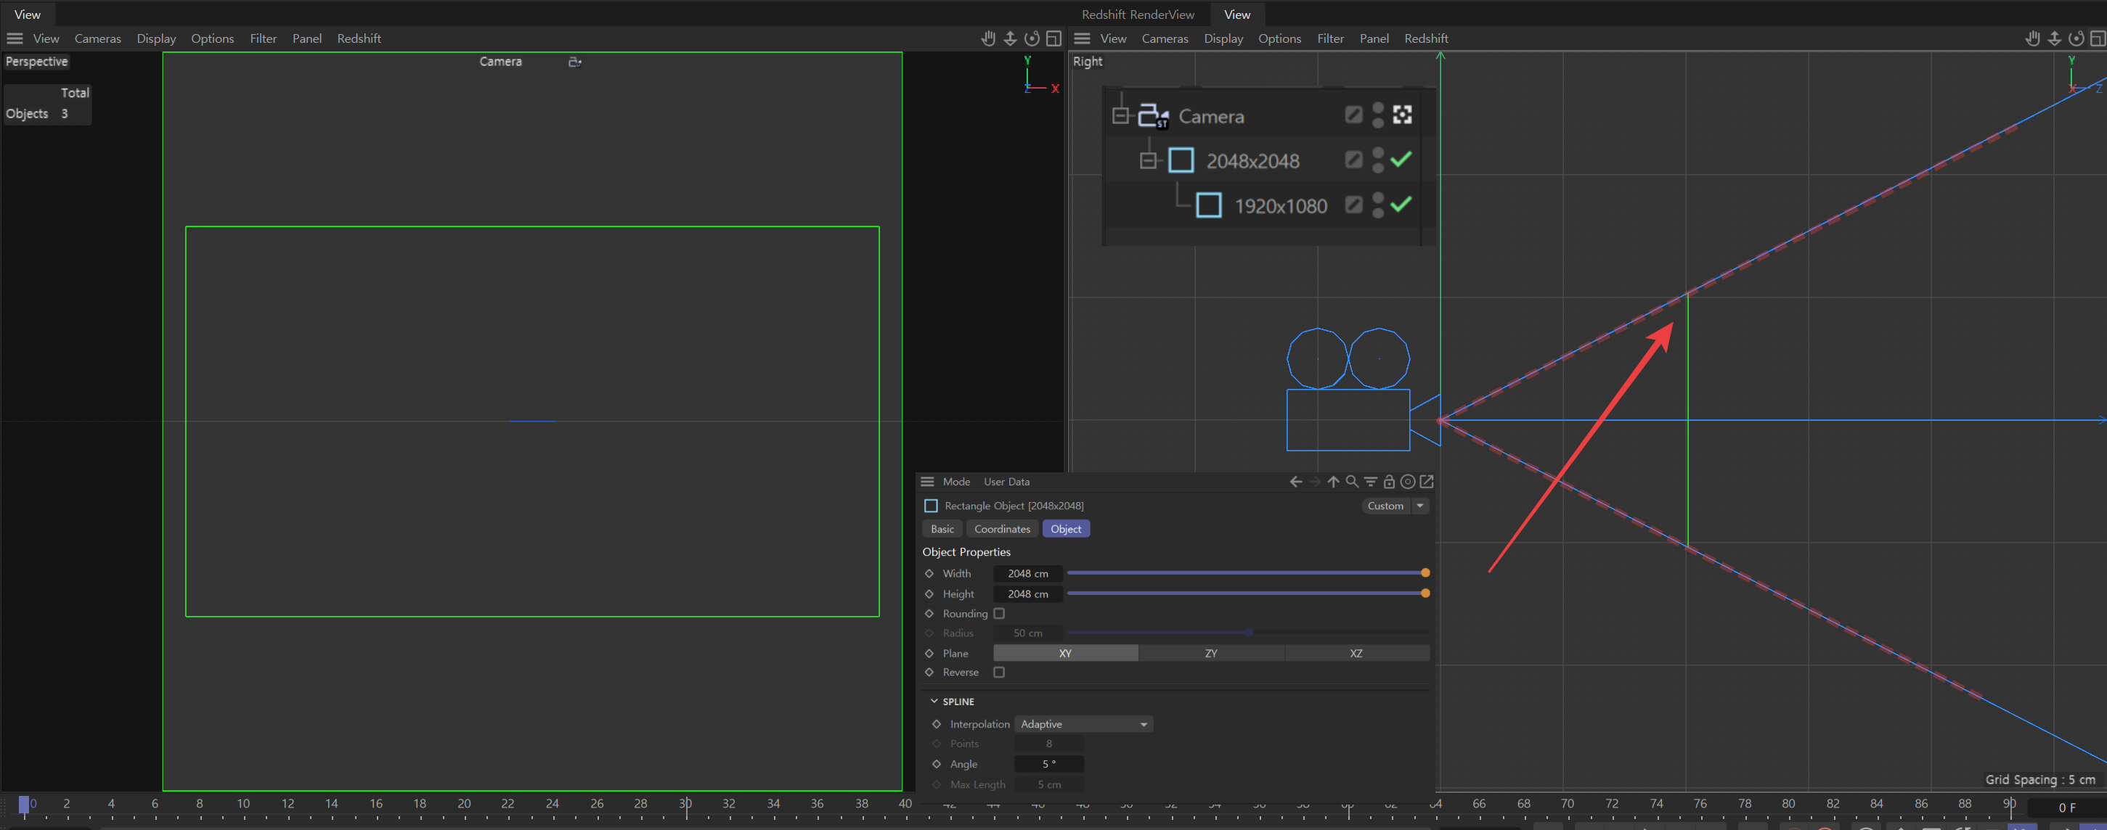Click the Width slider track
This screenshot has width=2107, height=830.
(1243, 573)
